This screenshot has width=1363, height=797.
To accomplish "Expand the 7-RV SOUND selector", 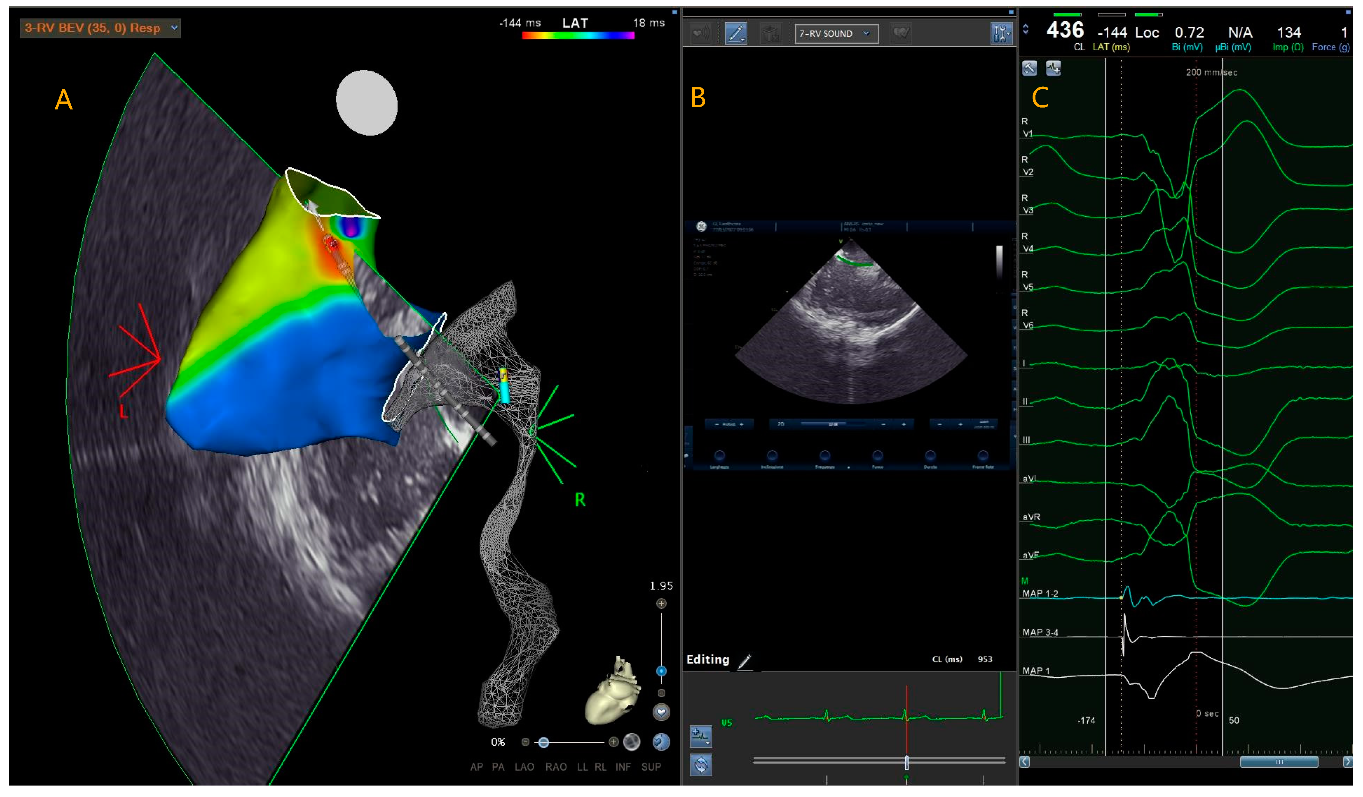I will (867, 33).
